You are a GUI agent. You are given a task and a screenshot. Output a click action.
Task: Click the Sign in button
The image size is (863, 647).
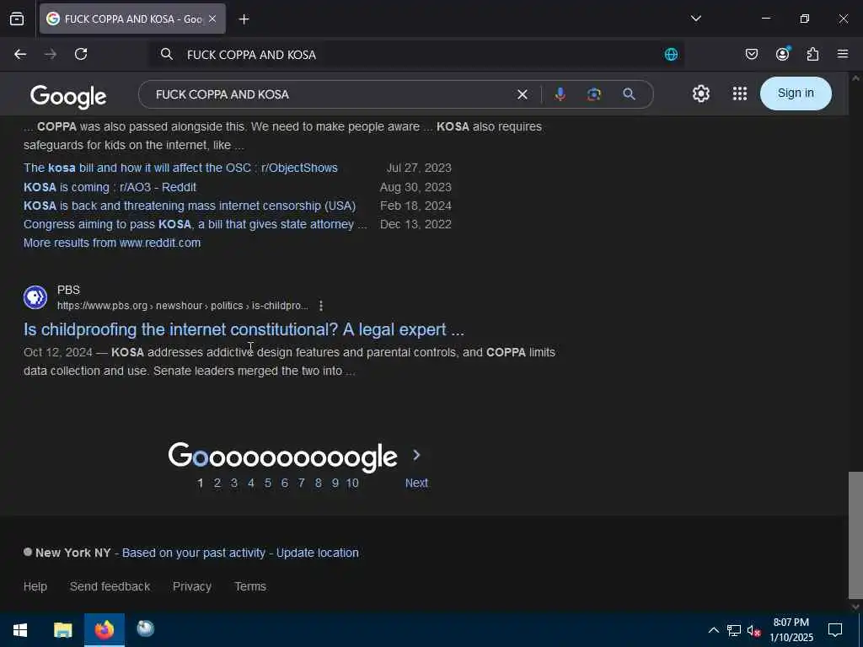[796, 94]
